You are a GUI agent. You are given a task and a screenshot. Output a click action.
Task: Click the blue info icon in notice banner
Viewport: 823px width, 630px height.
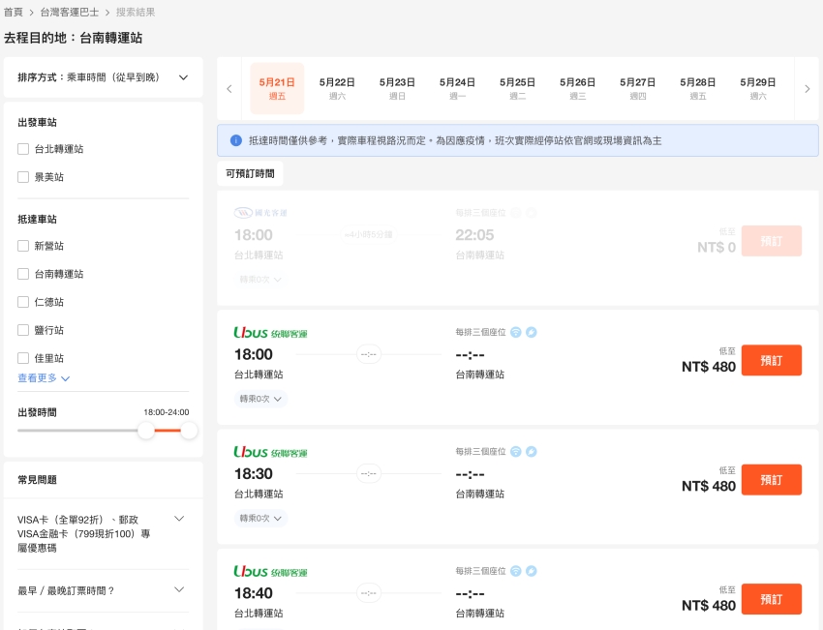[235, 140]
